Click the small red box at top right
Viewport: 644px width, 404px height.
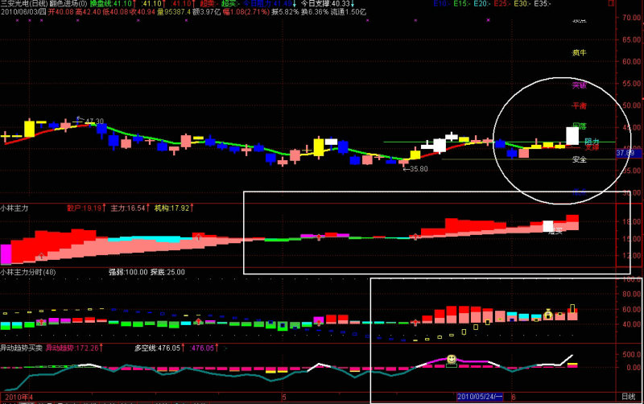click(611, 3)
